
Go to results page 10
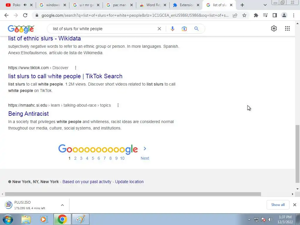pyautogui.click(x=122, y=158)
